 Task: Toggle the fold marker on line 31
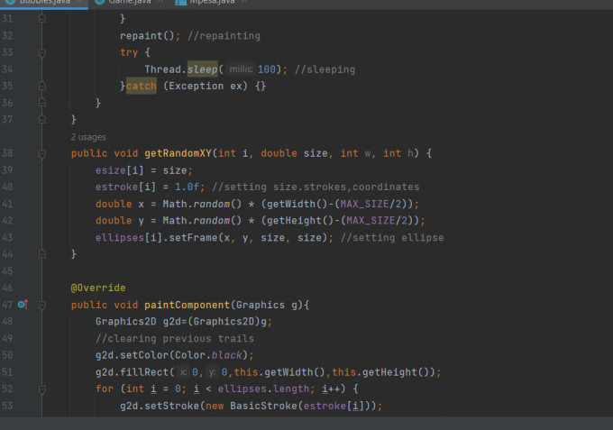click(42, 18)
